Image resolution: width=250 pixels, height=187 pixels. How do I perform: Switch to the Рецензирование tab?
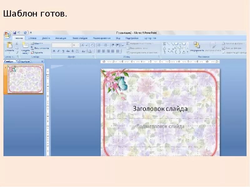point(102,38)
